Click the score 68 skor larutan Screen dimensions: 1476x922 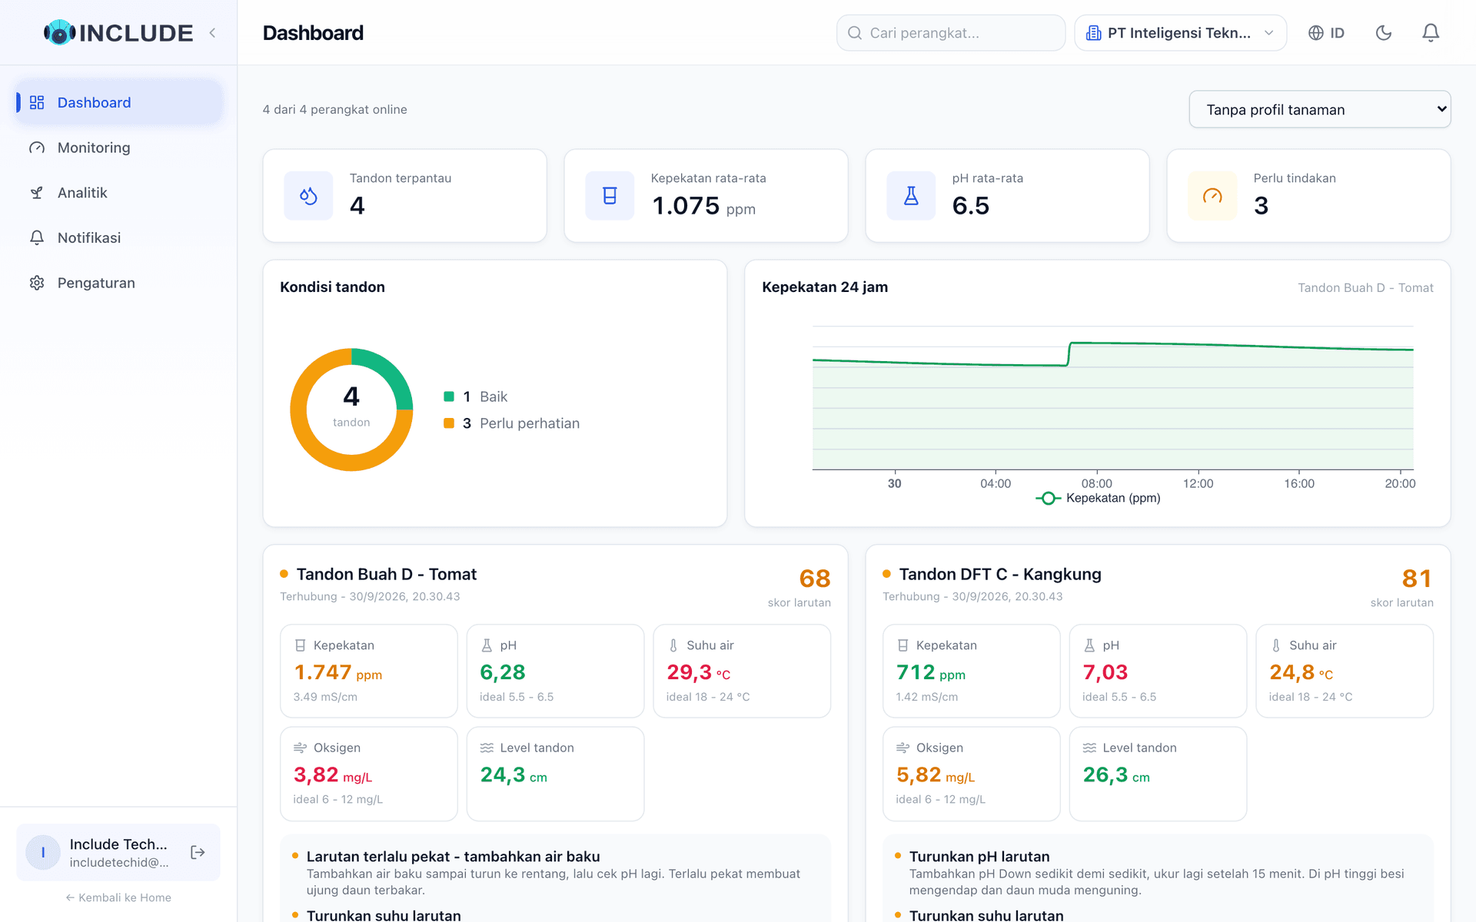click(799, 587)
